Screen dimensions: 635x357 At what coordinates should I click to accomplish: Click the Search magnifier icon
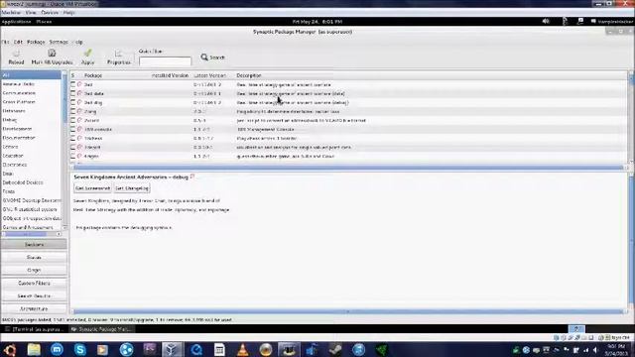coord(204,58)
